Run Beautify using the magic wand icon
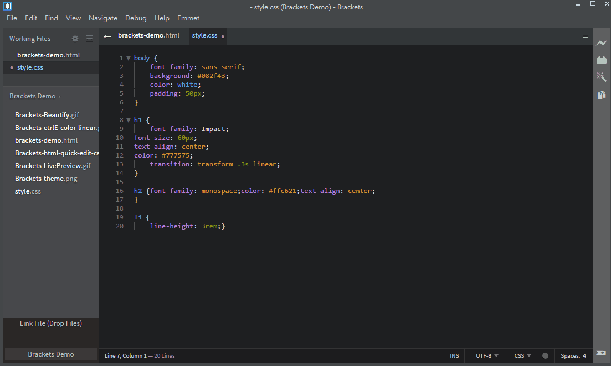Viewport: 611px width, 366px height. click(x=601, y=77)
